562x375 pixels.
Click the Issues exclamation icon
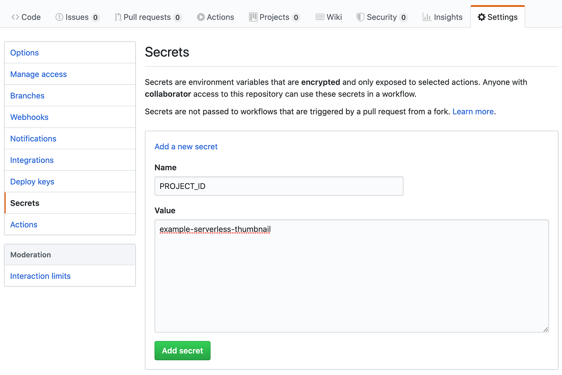(59, 17)
